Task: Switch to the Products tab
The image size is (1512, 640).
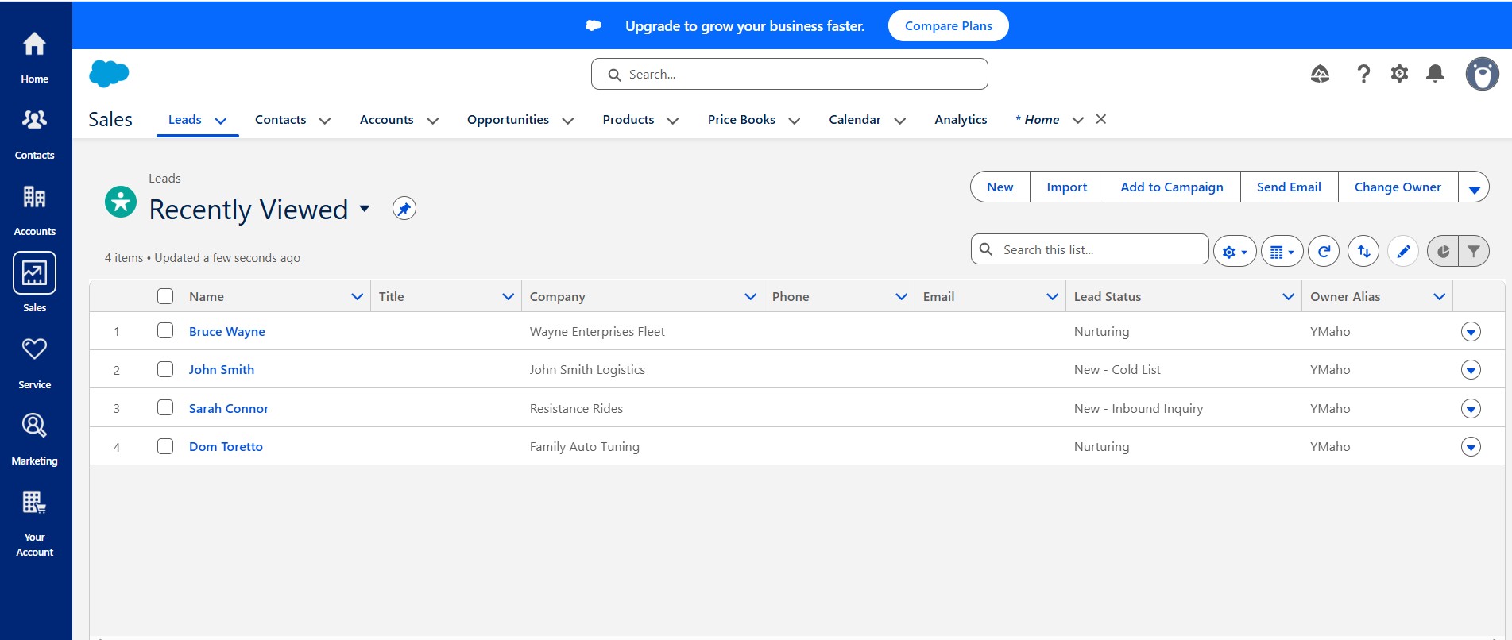Action: click(x=628, y=119)
